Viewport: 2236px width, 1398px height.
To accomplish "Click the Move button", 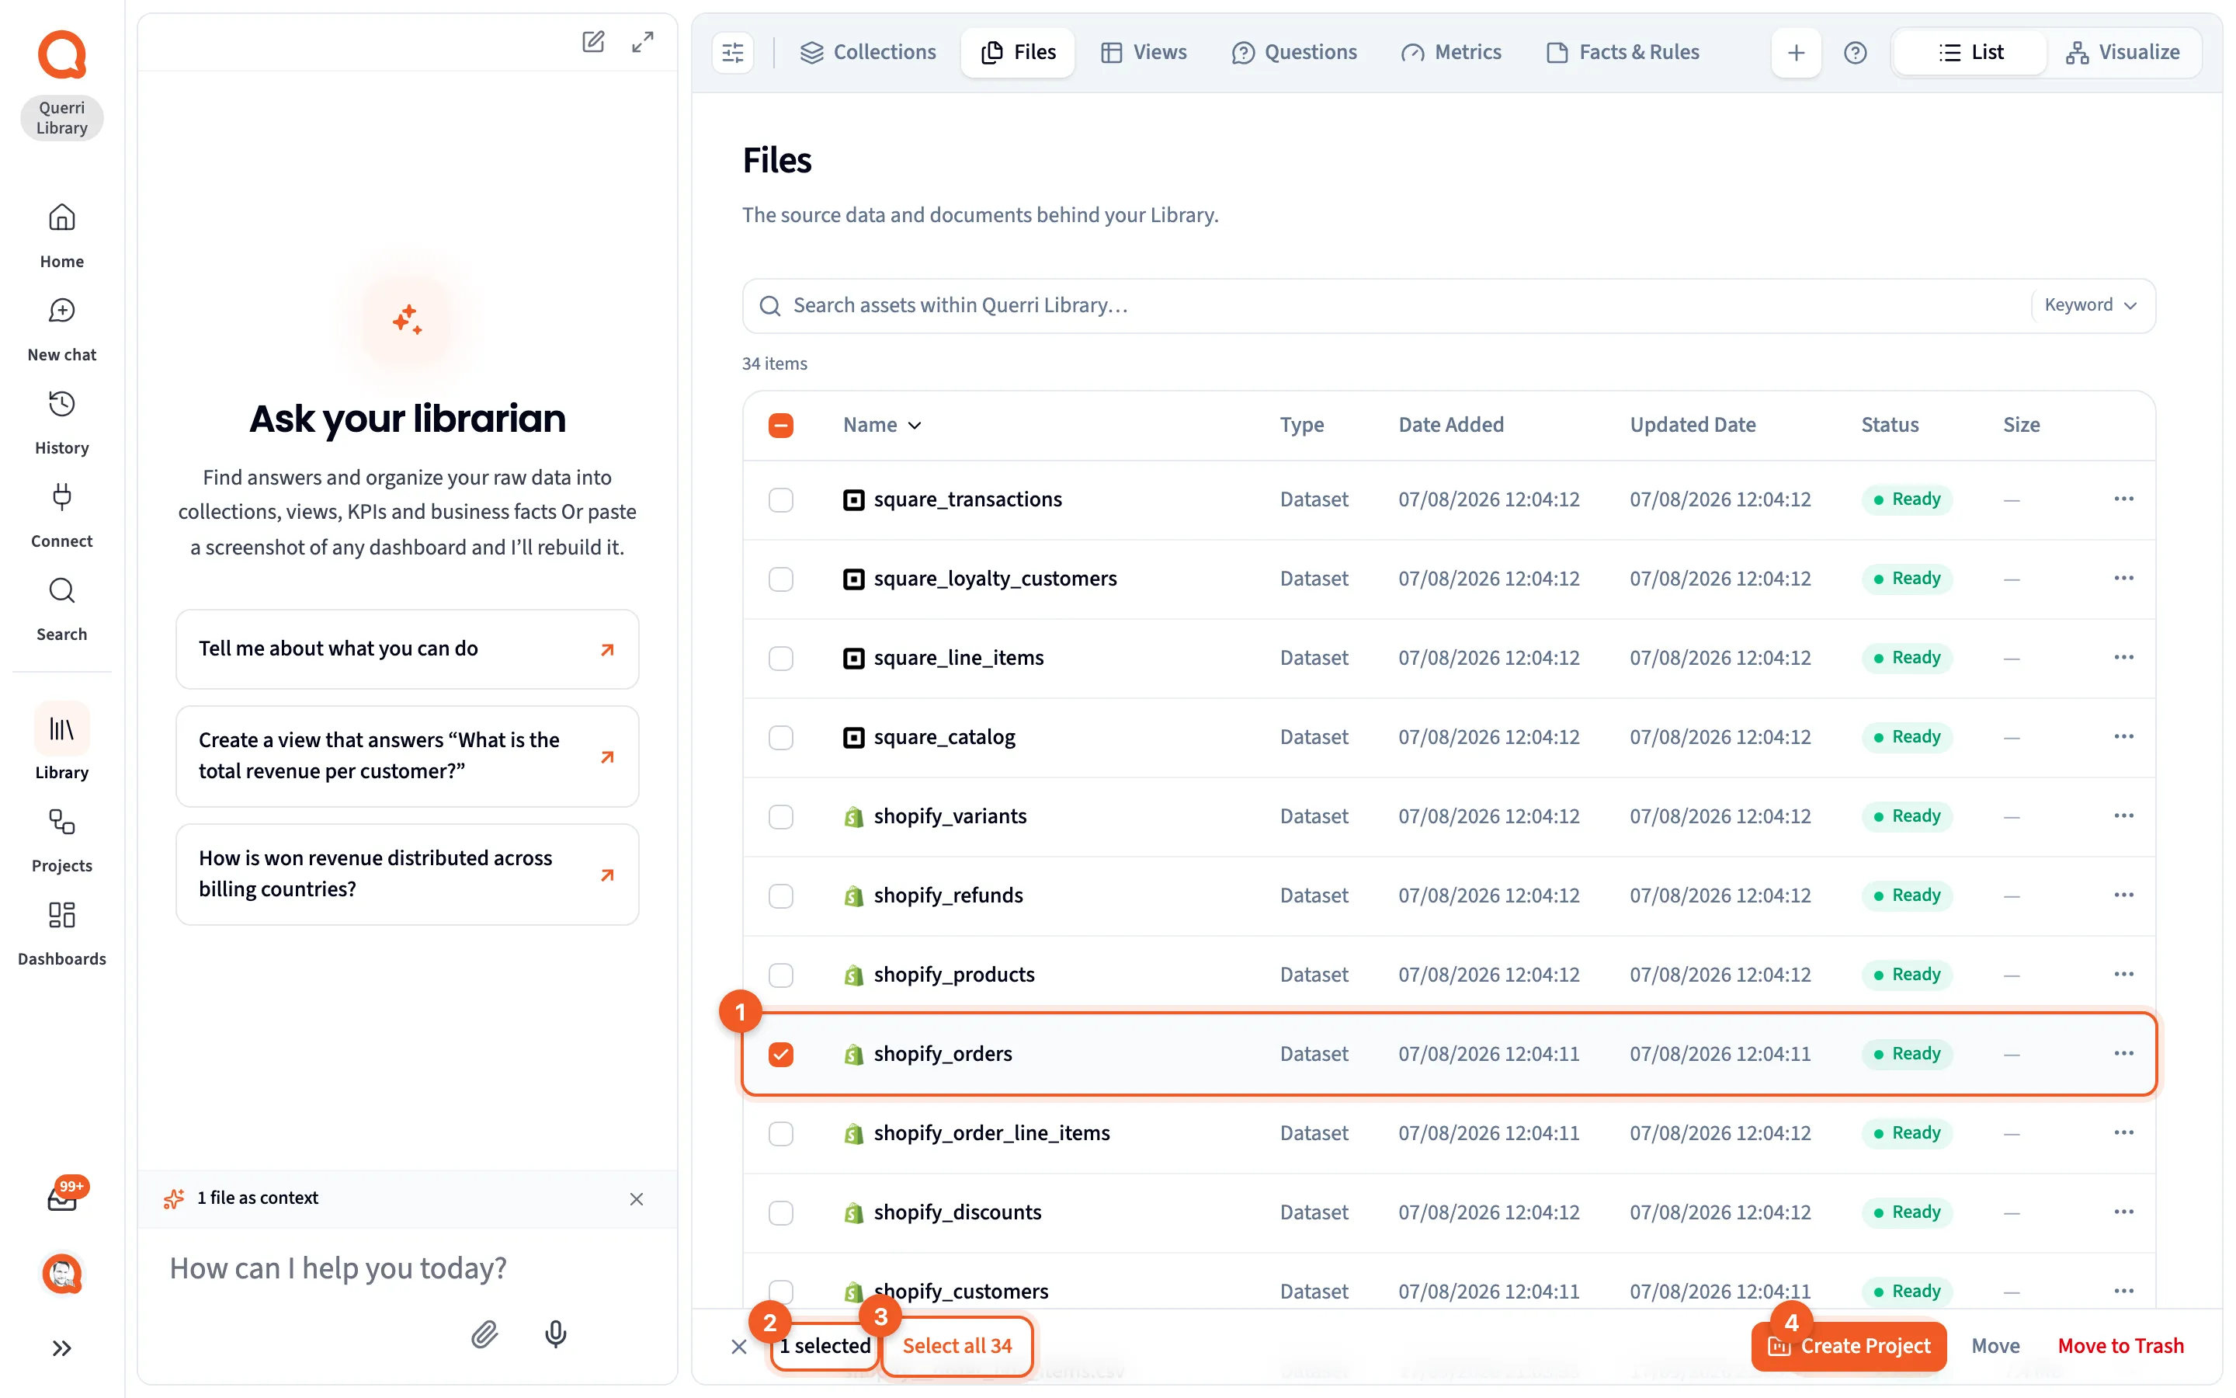I will tap(1996, 1346).
